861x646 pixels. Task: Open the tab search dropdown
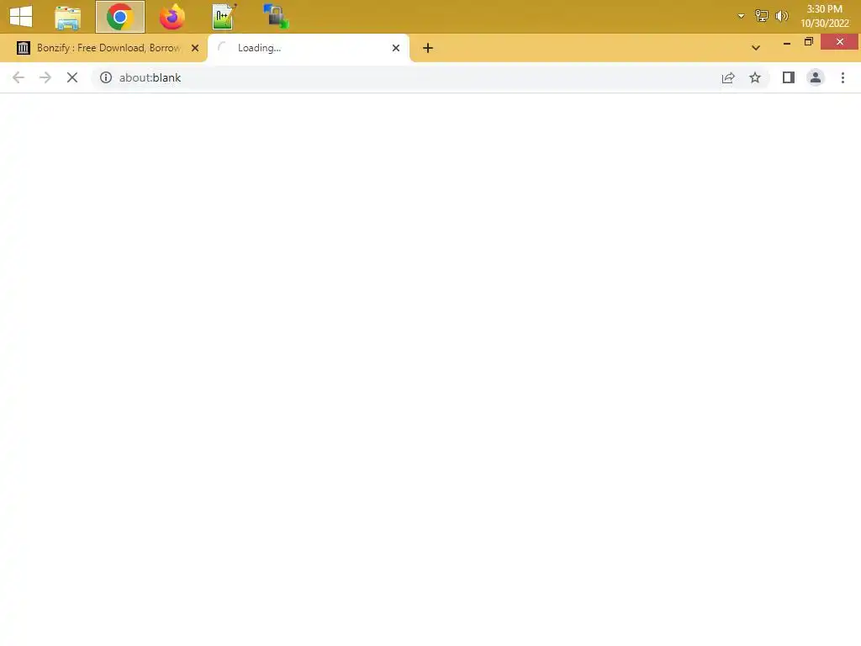click(756, 48)
